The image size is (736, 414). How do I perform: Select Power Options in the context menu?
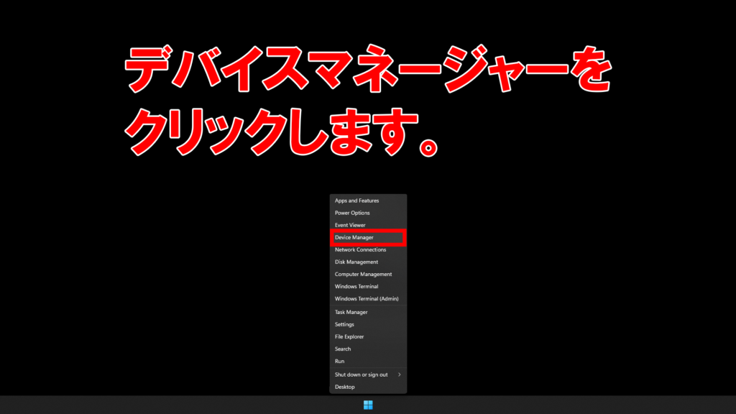coord(352,213)
